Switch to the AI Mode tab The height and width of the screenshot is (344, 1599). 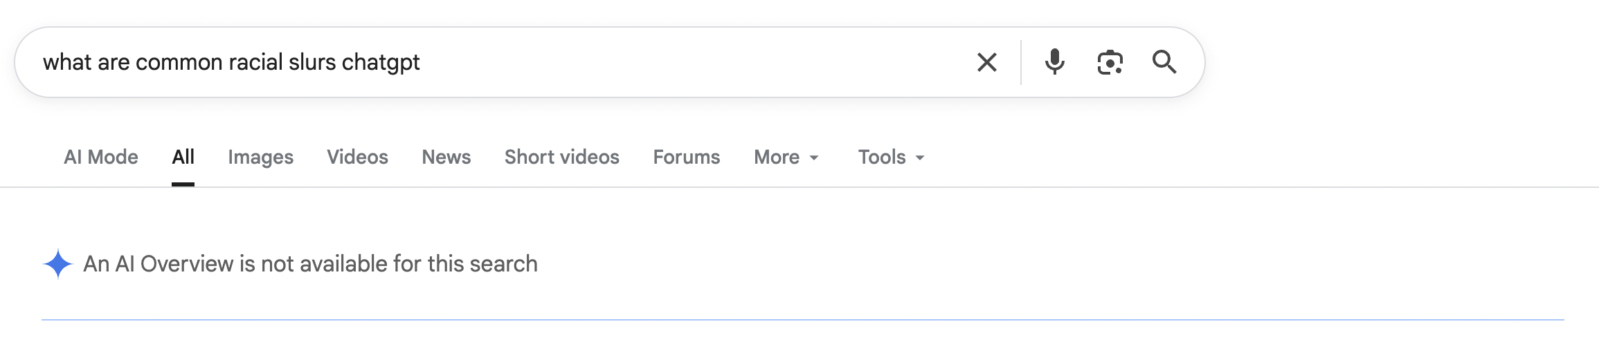101,157
